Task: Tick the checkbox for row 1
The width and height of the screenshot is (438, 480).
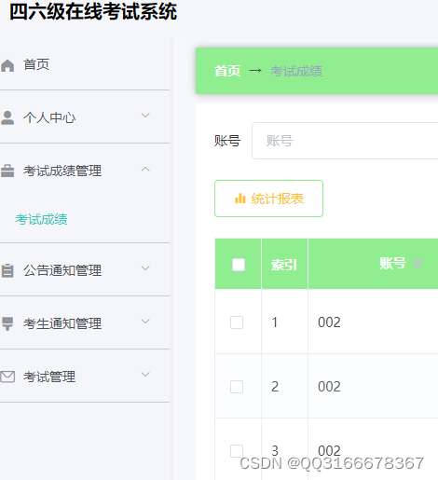Action: (237, 322)
